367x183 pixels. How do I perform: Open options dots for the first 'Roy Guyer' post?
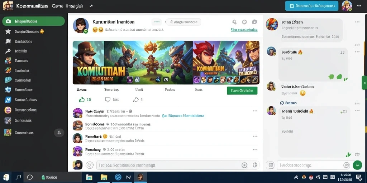[255, 111]
